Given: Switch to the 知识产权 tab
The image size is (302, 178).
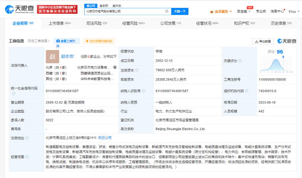Looking at the screenshot, I should [244, 23].
